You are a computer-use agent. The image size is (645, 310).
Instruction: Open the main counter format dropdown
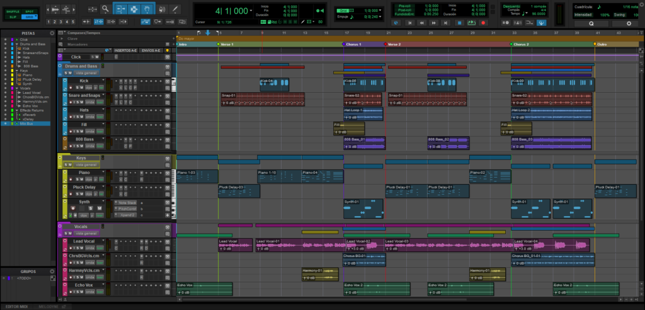click(252, 11)
